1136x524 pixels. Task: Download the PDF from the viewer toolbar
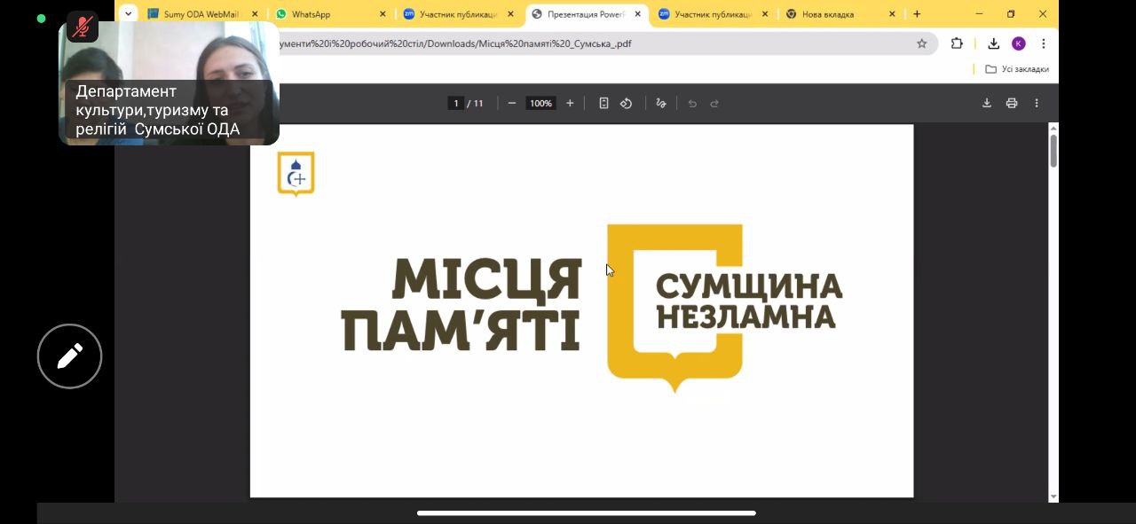pos(986,103)
